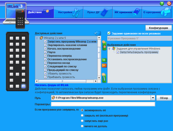
Task: Click the scroll down arrow of actions list
Action: point(99,78)
